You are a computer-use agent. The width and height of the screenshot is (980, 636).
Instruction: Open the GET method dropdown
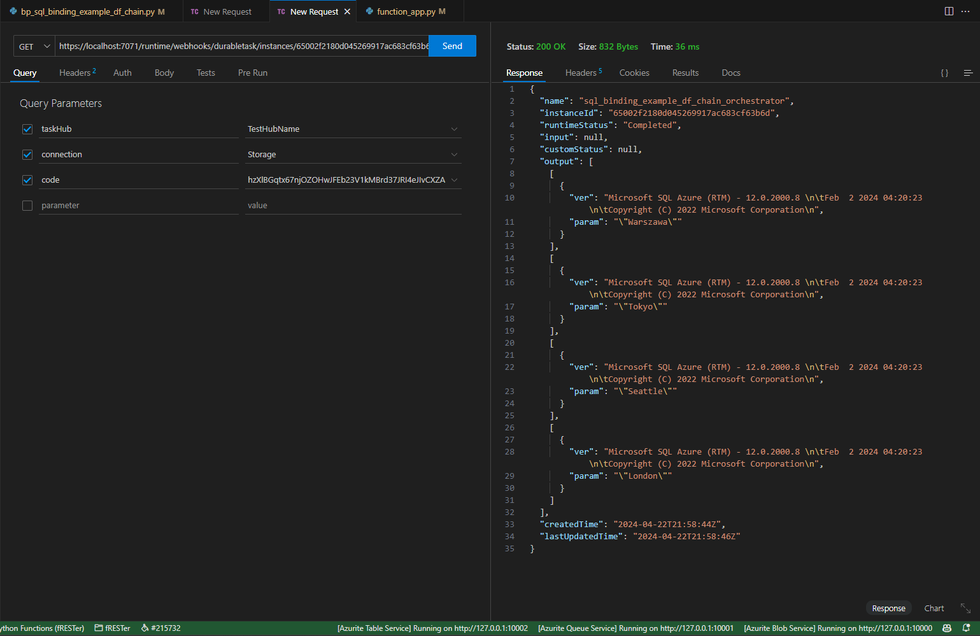coord(34,46)
